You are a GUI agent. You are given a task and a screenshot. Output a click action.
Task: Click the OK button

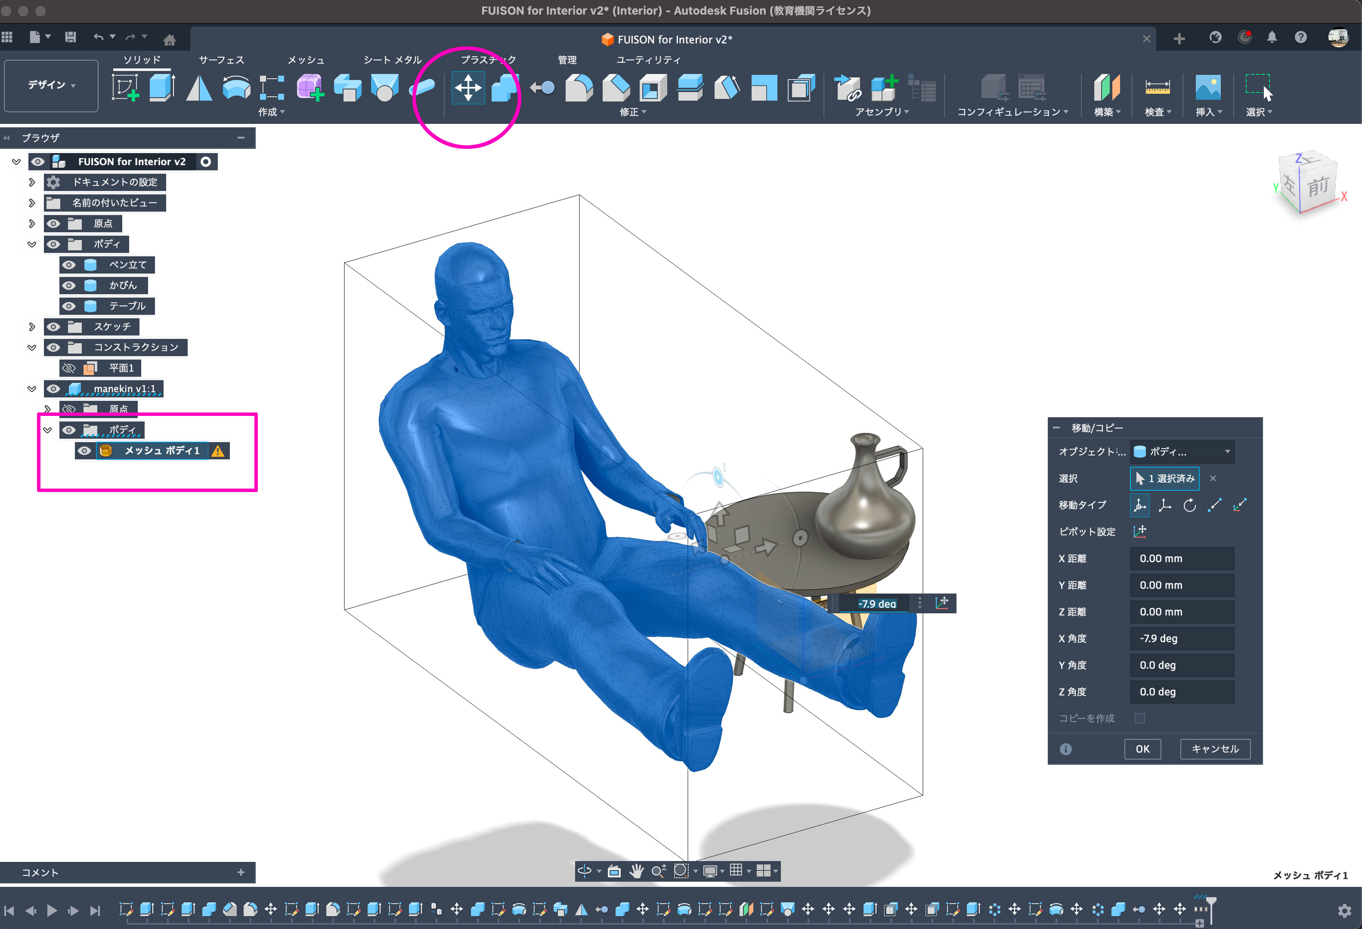[x=1142, y=749]
